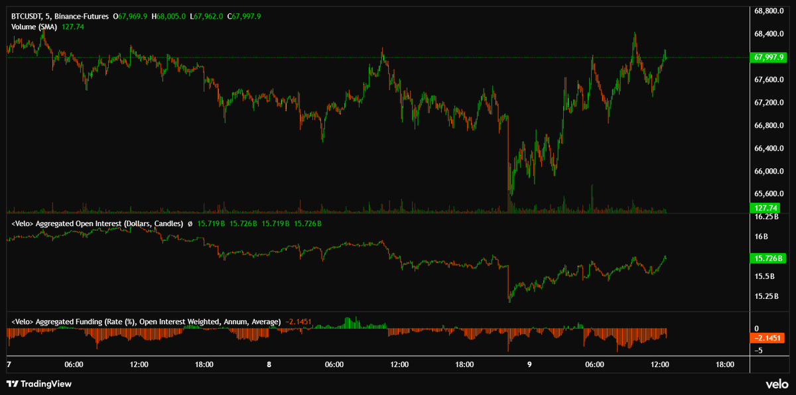The width and height of the screenshot is (796, 395).
Task: Click date label 7 on time axis
Action: point(9,365)
